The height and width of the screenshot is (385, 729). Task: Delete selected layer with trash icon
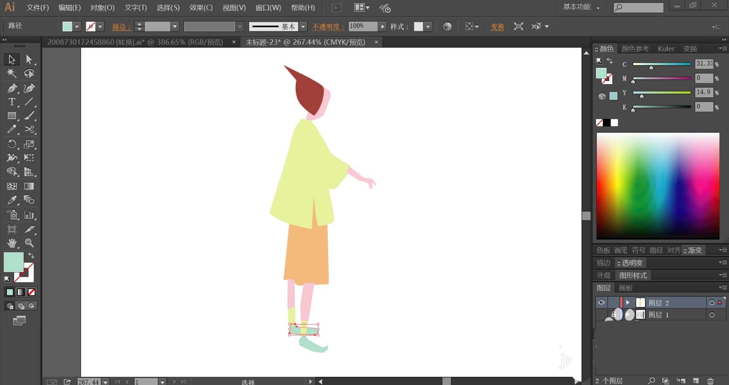click(710, 381)
